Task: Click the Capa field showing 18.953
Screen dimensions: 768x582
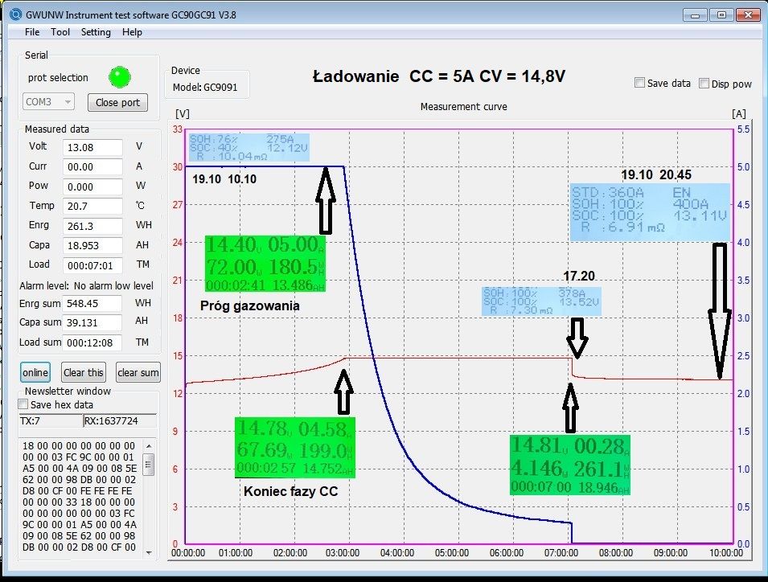Action: point(92,246)
